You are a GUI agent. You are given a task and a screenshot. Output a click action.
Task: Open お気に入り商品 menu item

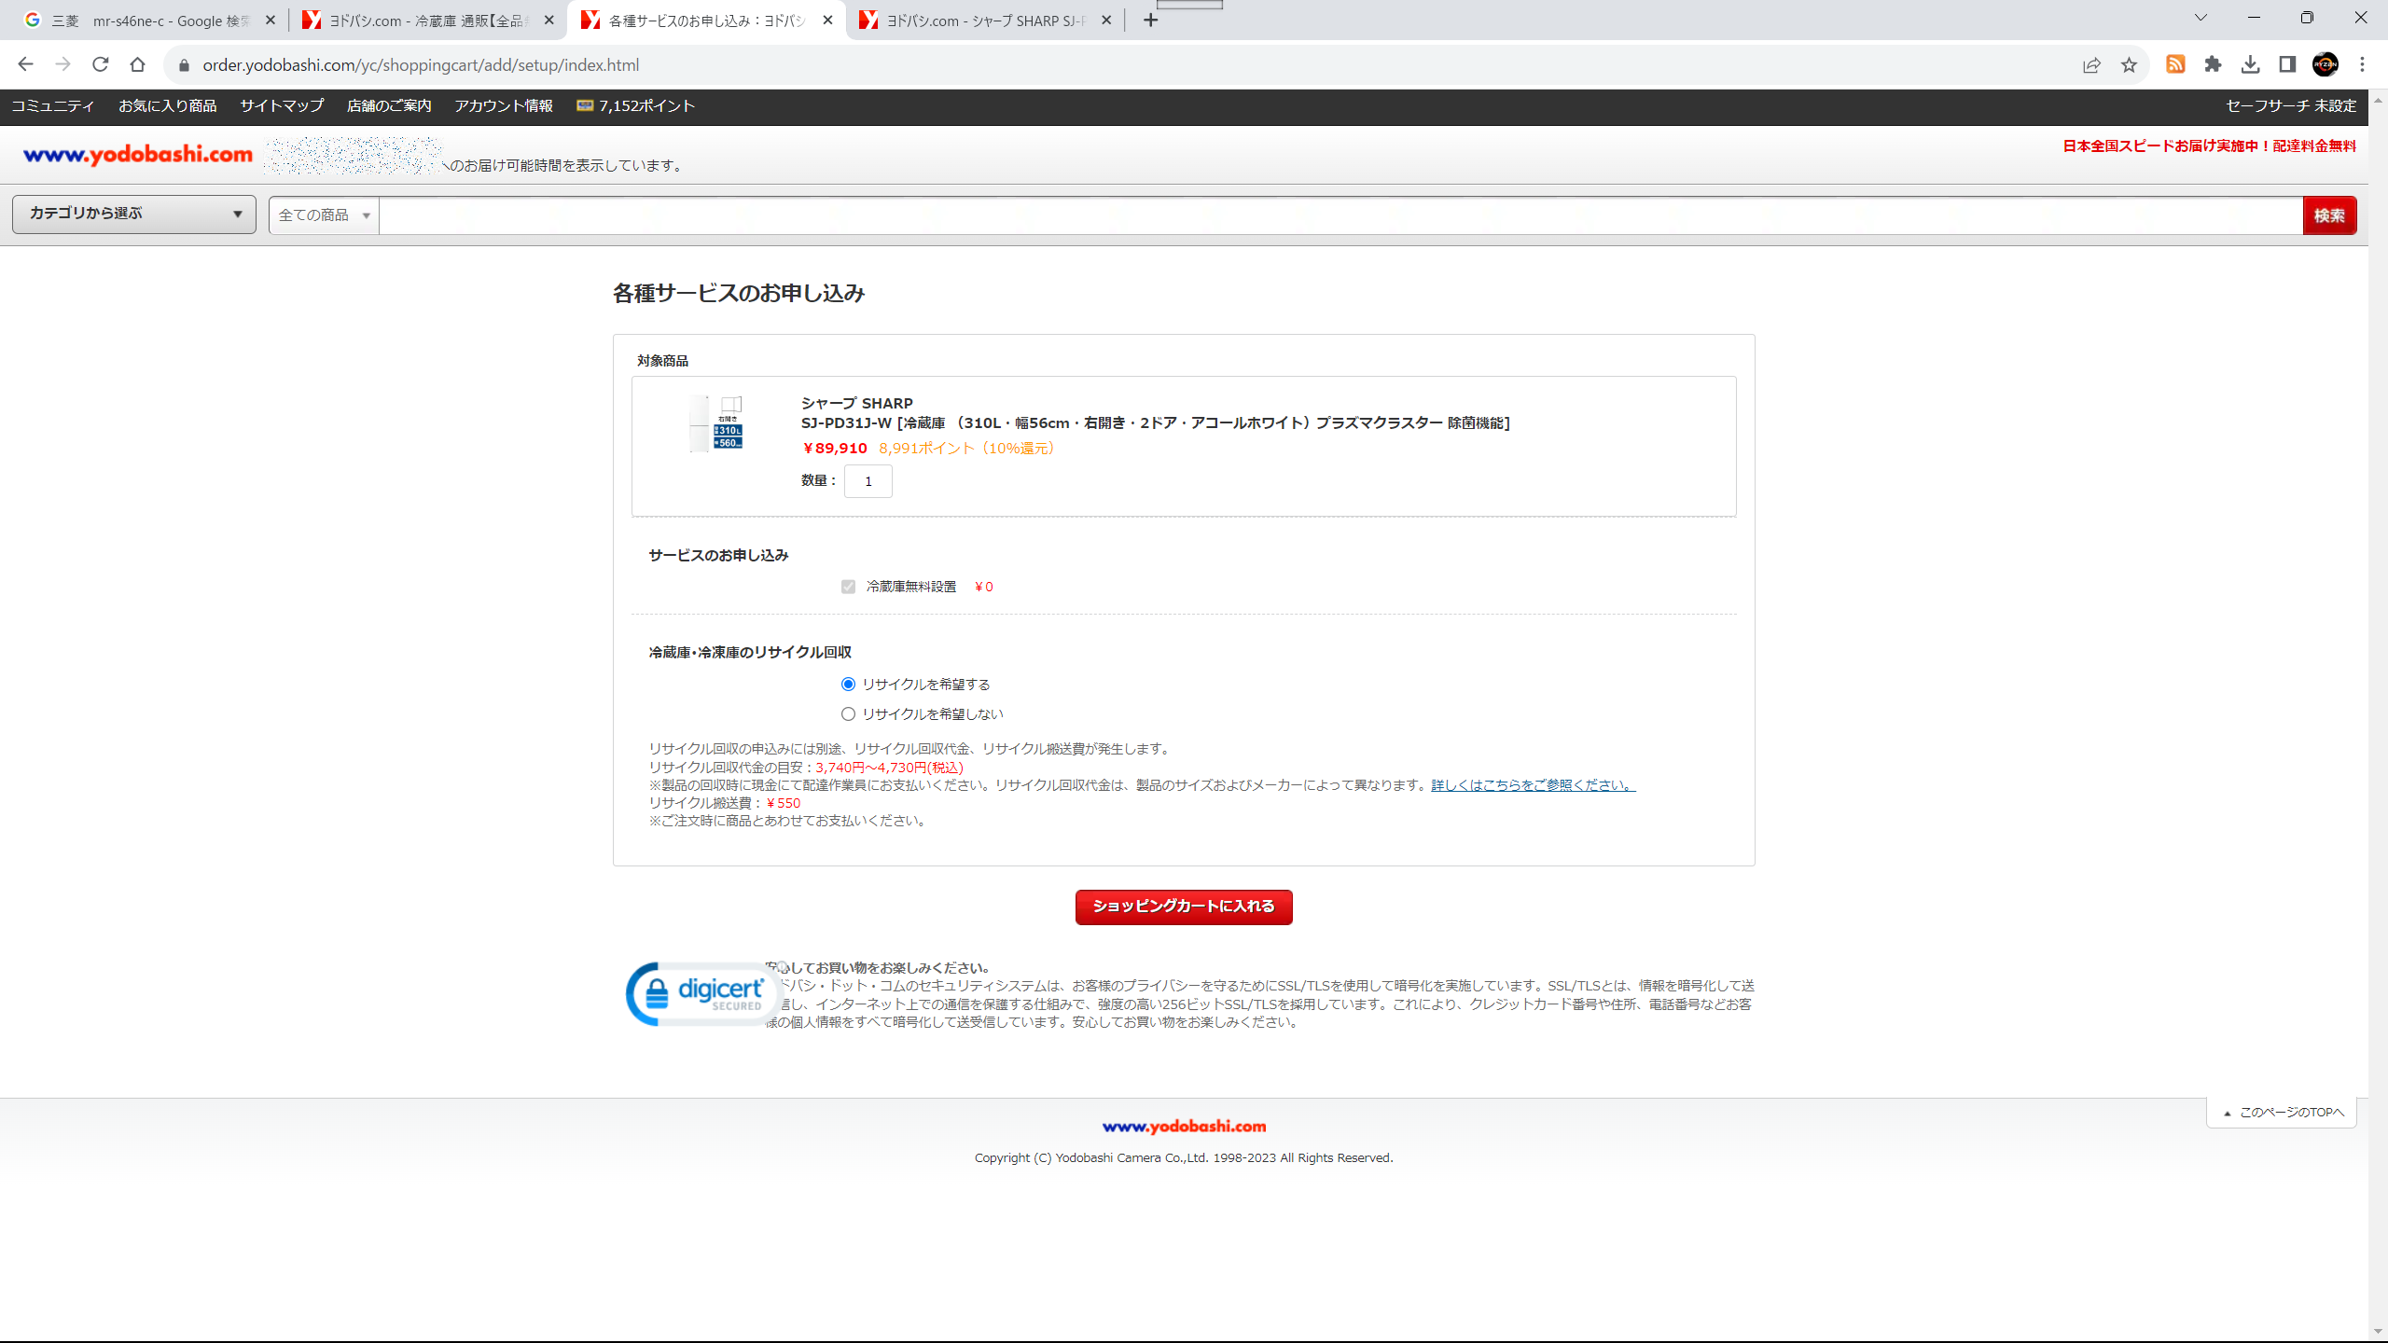click(x=168, y=106)
